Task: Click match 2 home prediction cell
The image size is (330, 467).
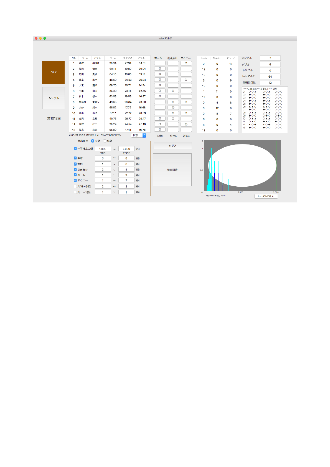Action: coord(160,68)
